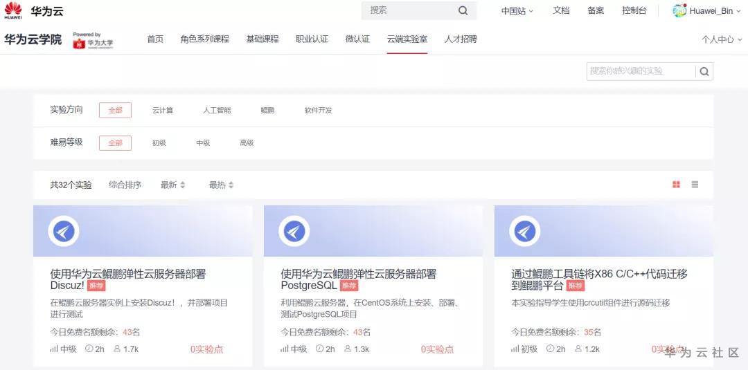Open 云端实验室 tab
Viewport: 748px width, 370px height.
click(x=407, y=39)
